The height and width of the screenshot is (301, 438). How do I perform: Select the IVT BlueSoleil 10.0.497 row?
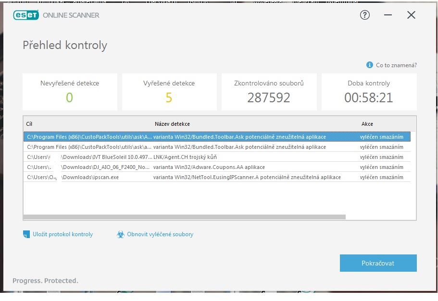(x=217, y=157)
